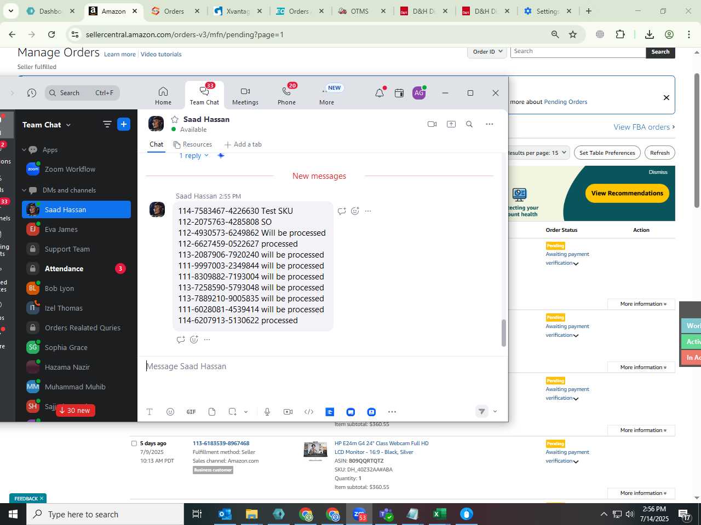This screenshot has height=525, width=701.
Task: Open Zoom history clock icon
Action: pyautogui.click(x=32, y=93)
